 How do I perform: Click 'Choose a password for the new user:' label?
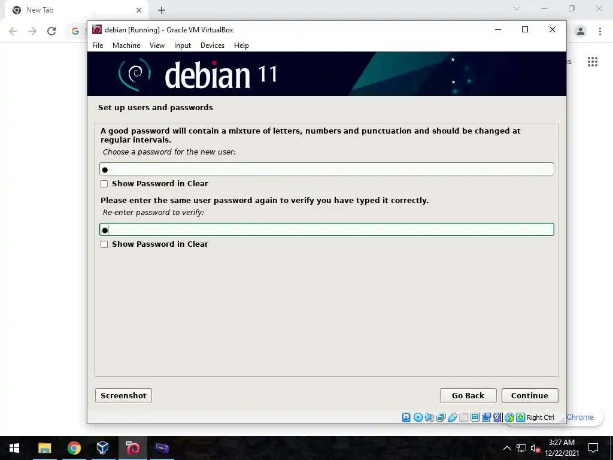(169, 152)
